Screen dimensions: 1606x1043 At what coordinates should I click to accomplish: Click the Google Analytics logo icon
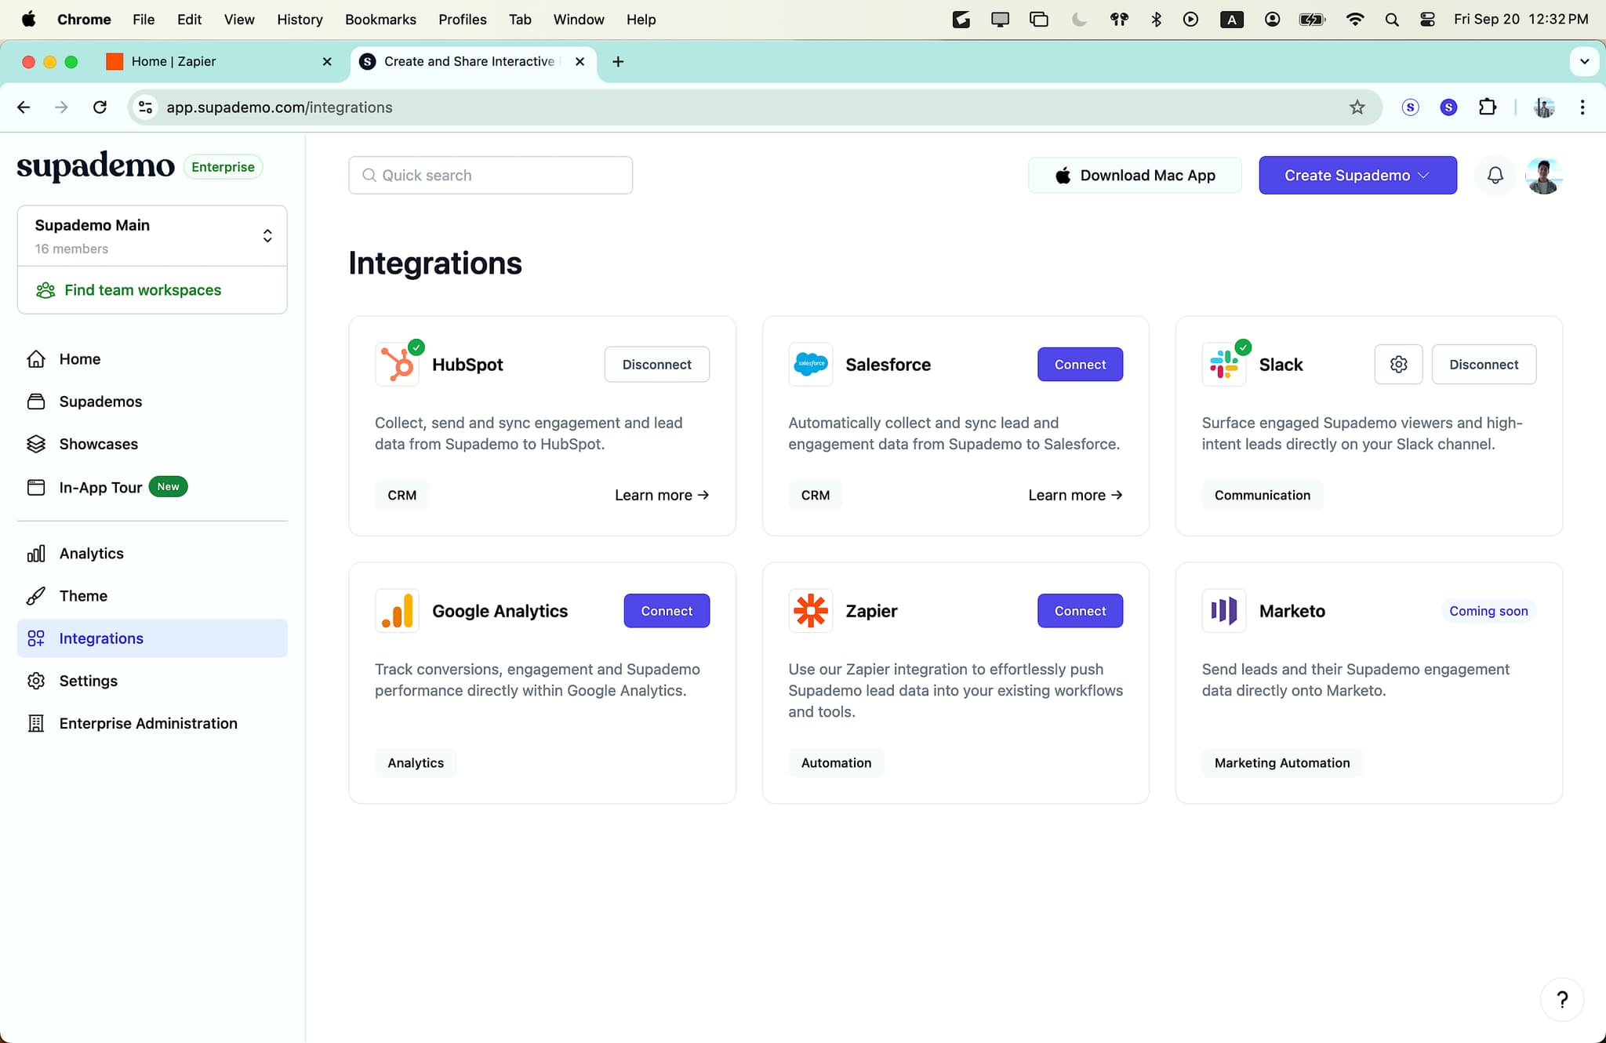(398, 611)
